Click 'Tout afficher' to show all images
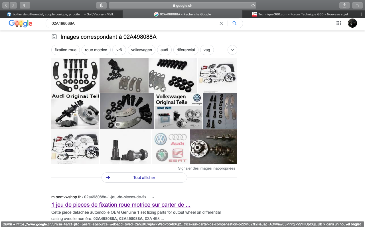 pos(144,178)
